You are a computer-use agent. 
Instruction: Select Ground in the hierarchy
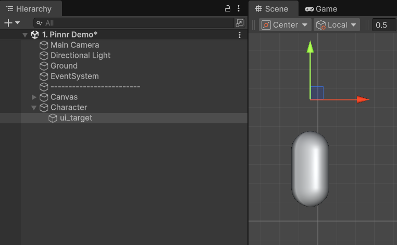tap(64, 66)
